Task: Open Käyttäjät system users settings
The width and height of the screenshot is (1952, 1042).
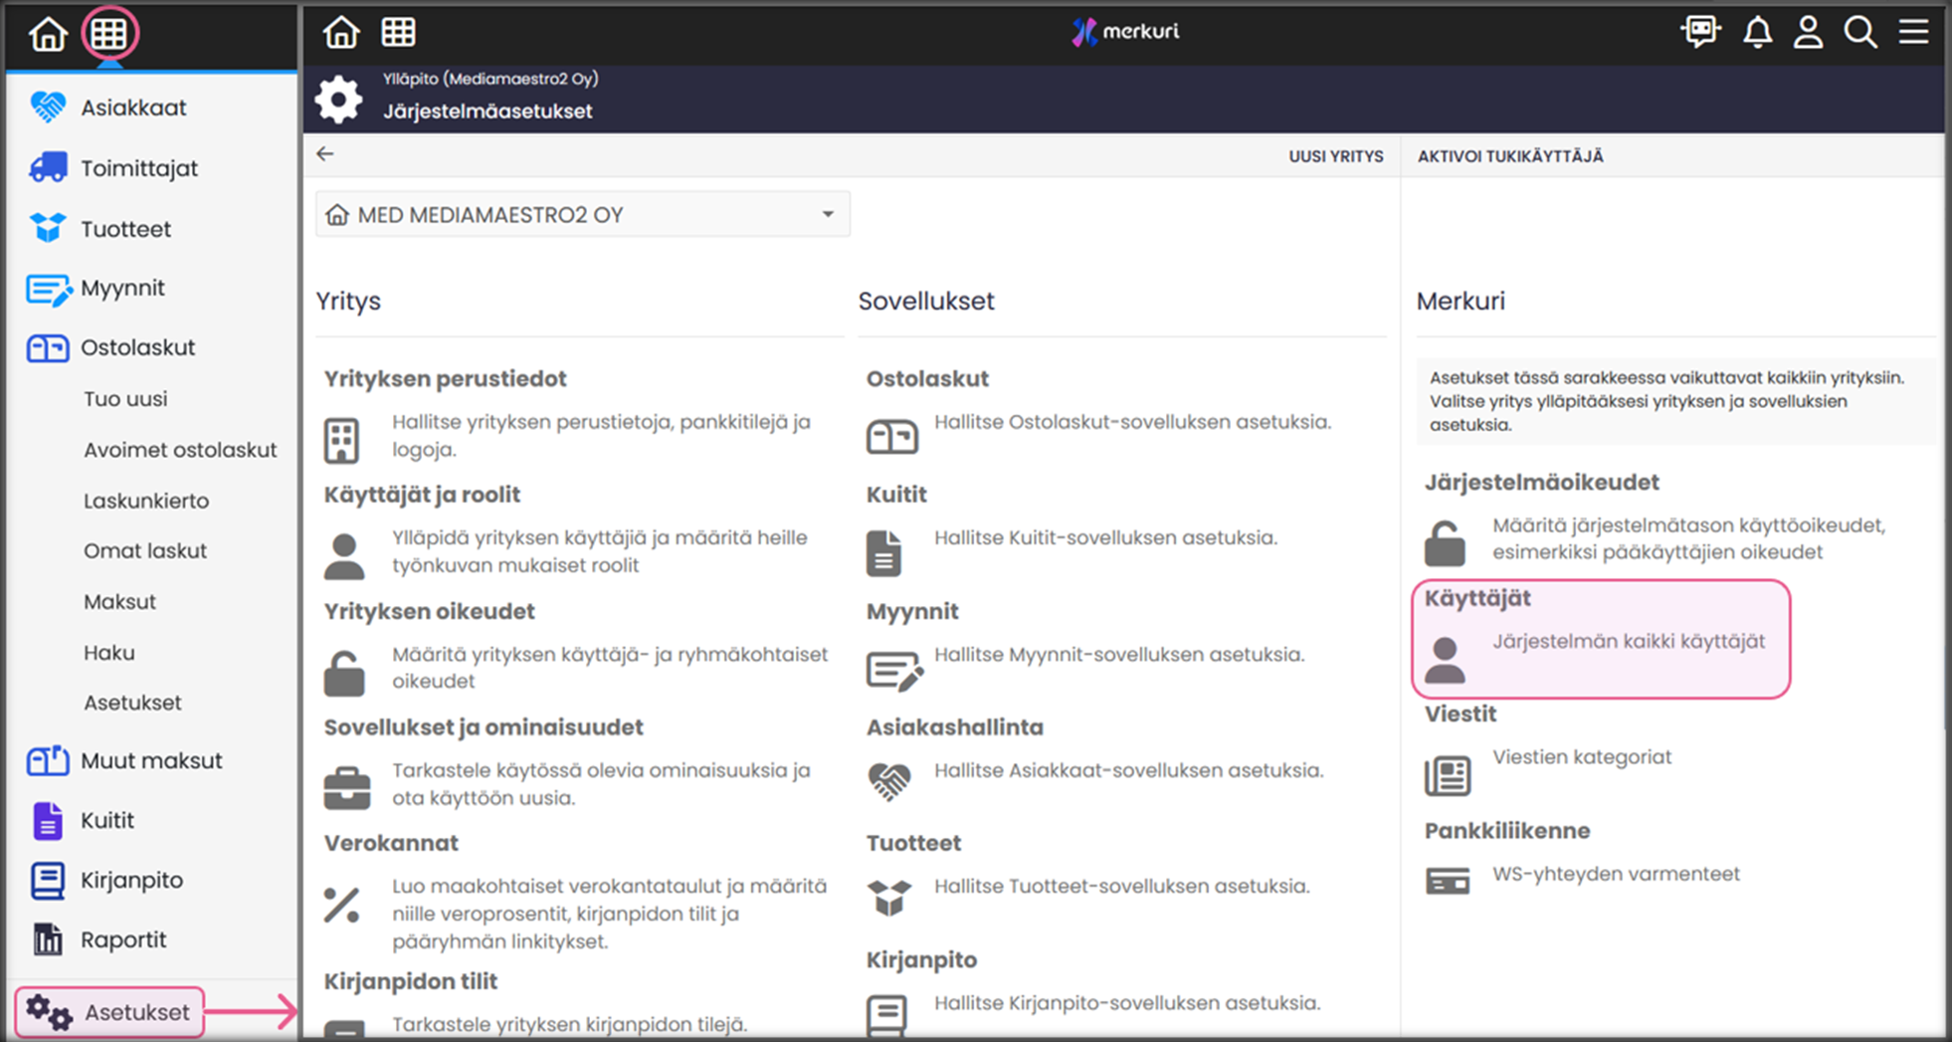Action: coord(1600,639)
